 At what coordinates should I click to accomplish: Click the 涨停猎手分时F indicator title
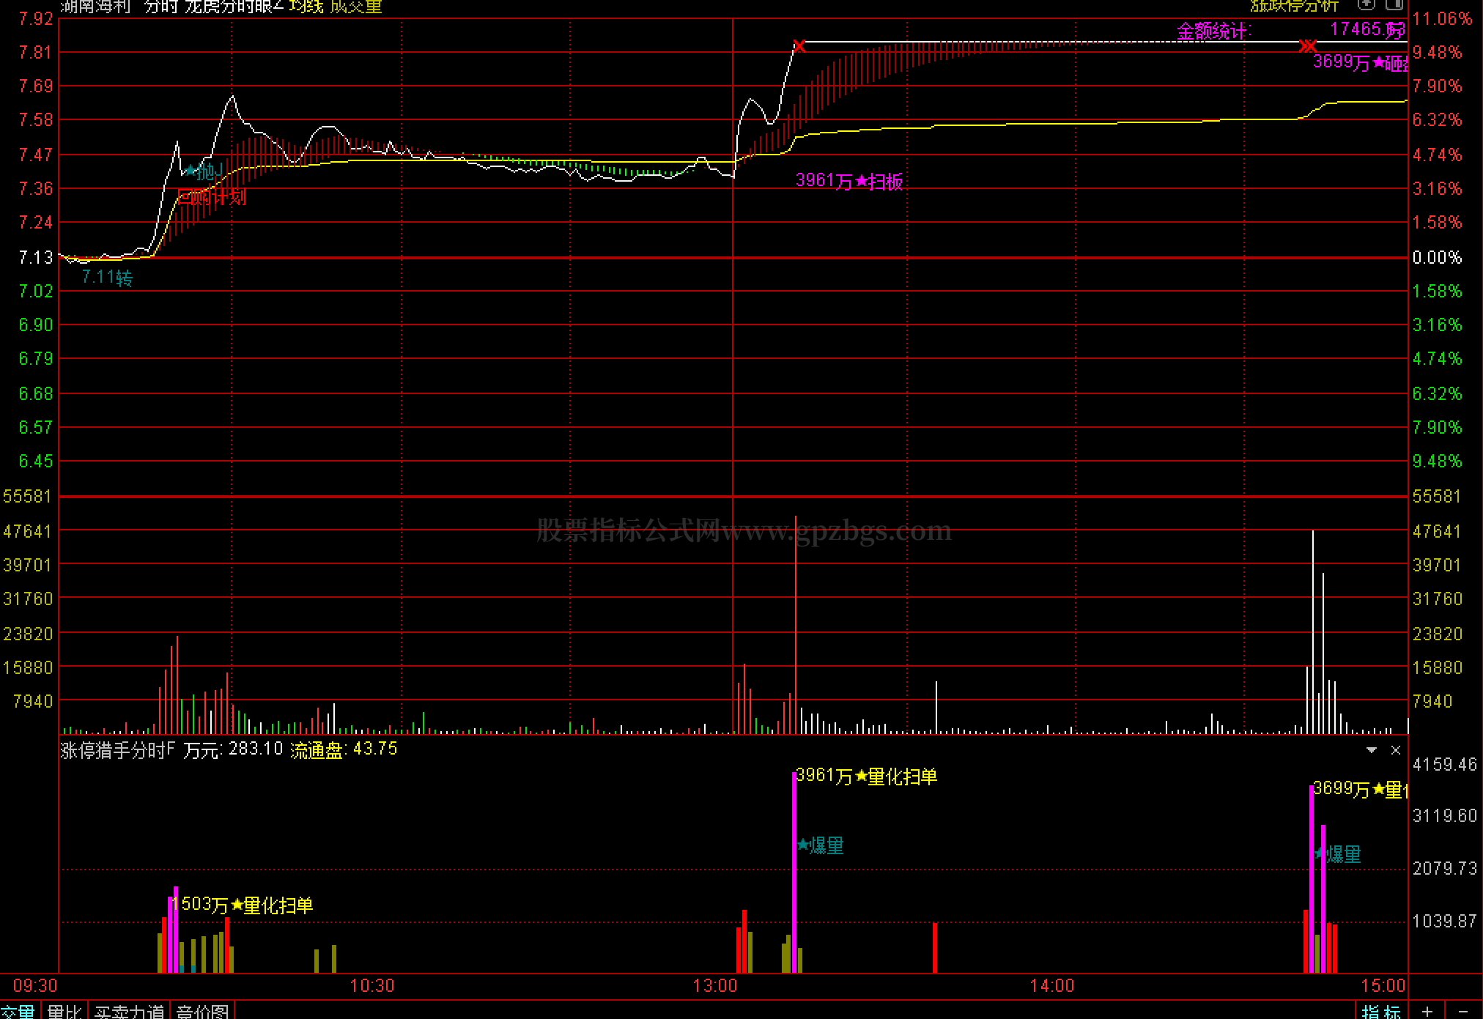(x=117, y=749)
